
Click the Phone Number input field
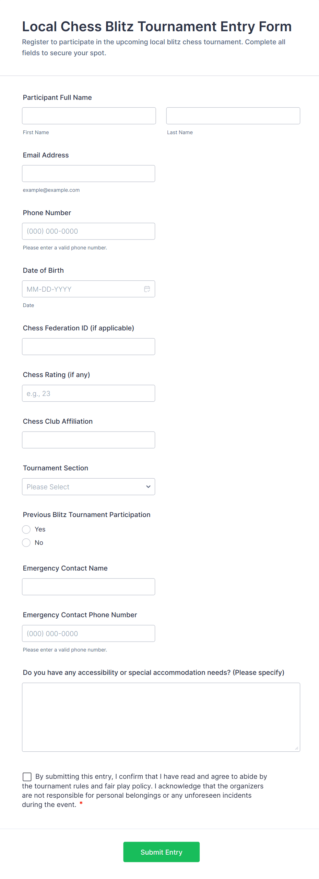pos(88,231)
